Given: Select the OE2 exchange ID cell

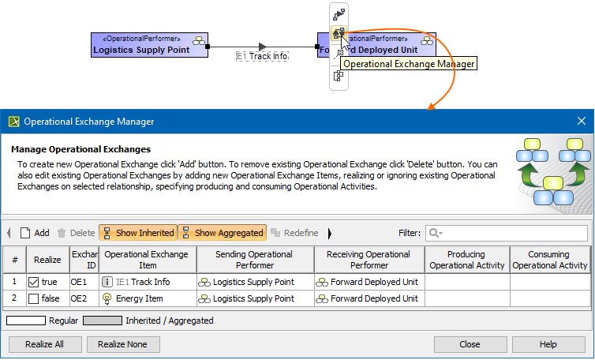Looking at the screenshot, I should (84, 299).
